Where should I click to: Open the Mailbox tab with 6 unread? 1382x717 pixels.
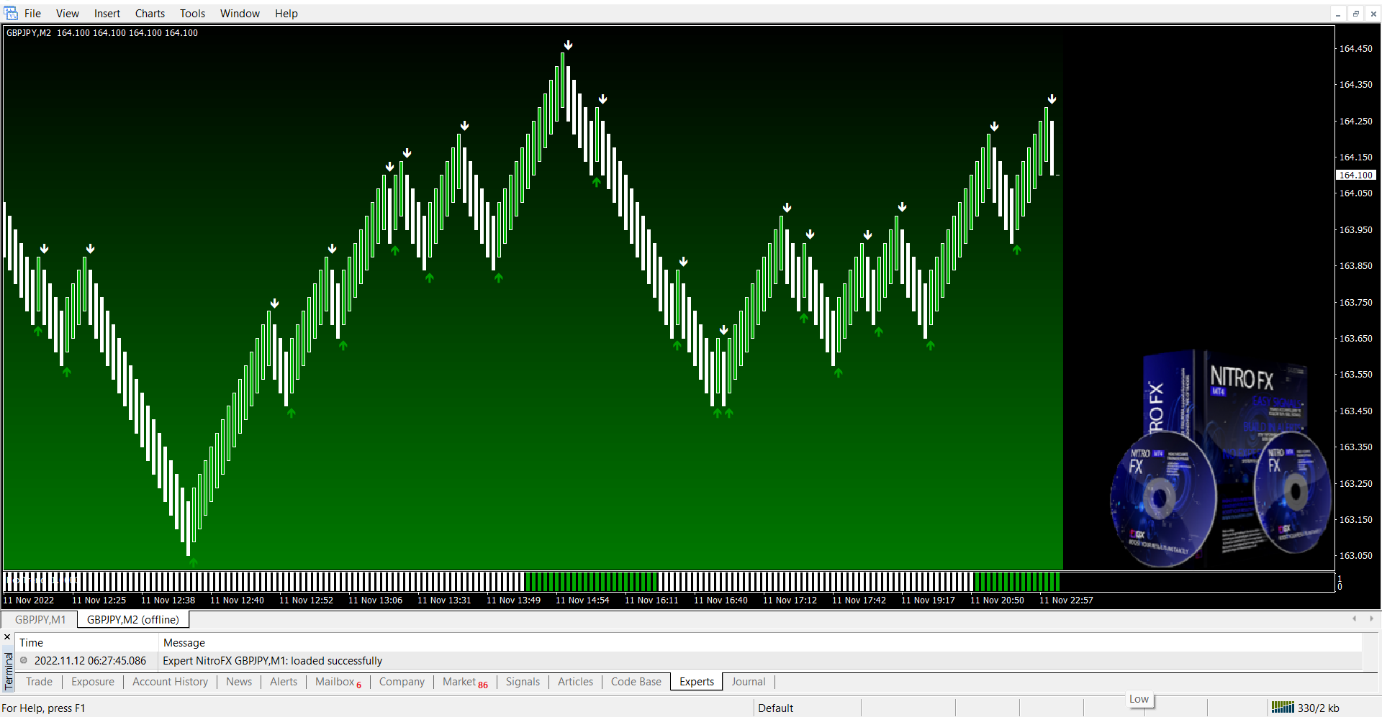coord(337,682)
